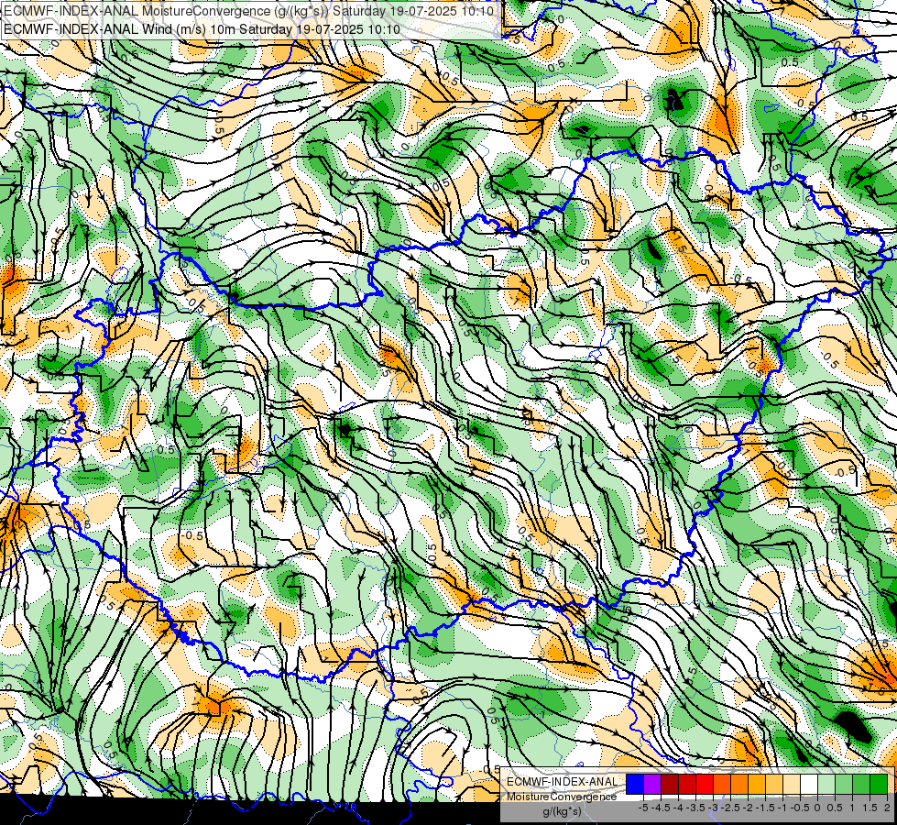
Task: Pick the amber swatch between -2 and -1.5
Action: (x=757, y=785)
